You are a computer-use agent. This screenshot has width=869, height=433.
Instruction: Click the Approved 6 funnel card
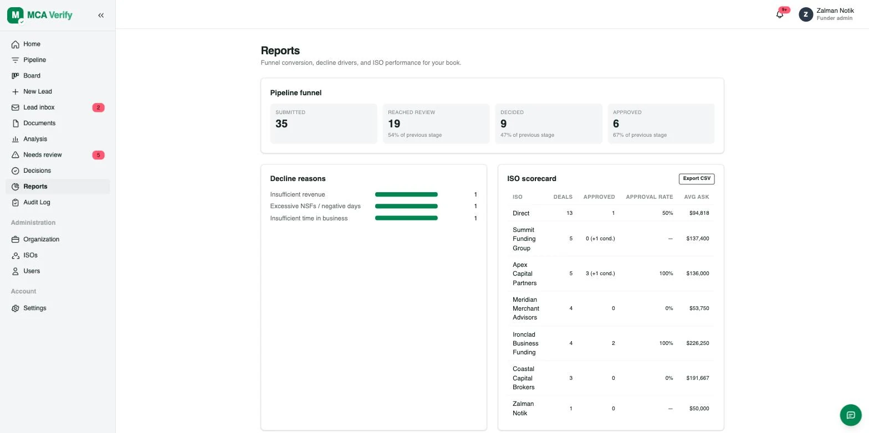[x=661, y=123]
